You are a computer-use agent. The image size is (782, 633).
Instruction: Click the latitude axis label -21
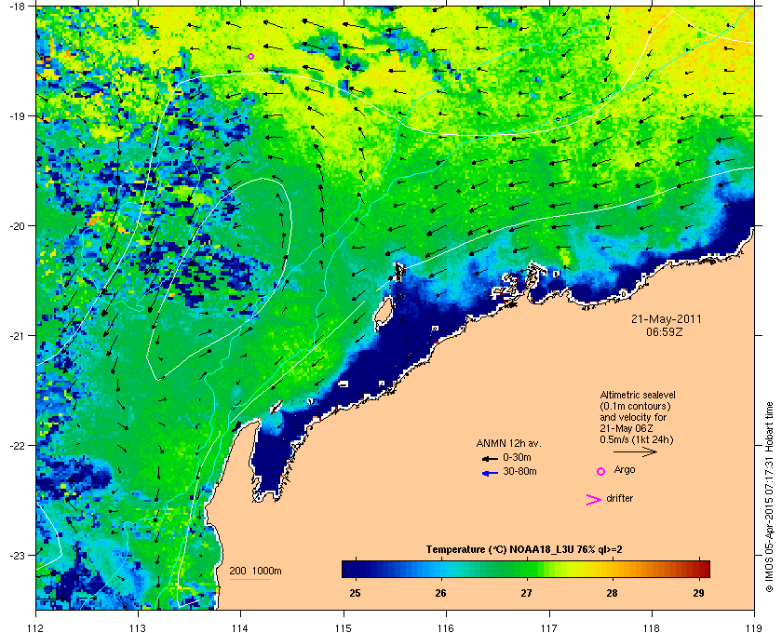click(x=17, y=336)
